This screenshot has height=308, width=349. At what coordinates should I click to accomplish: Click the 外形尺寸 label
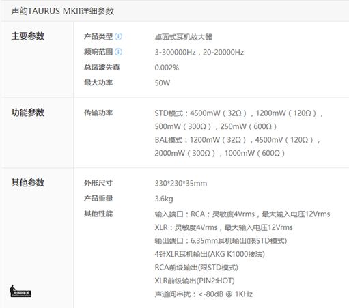point(98,183)
